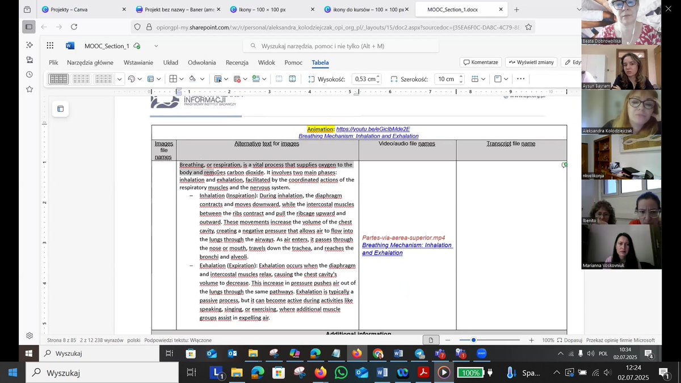Select the first table style thumbnail
Viewport: 681px width, 383px height.
coord(58,79)
